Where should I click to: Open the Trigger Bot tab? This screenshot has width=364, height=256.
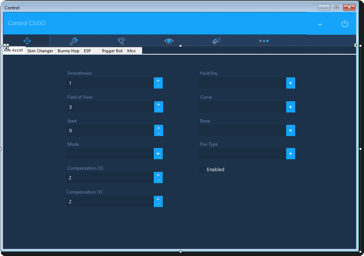112,51
